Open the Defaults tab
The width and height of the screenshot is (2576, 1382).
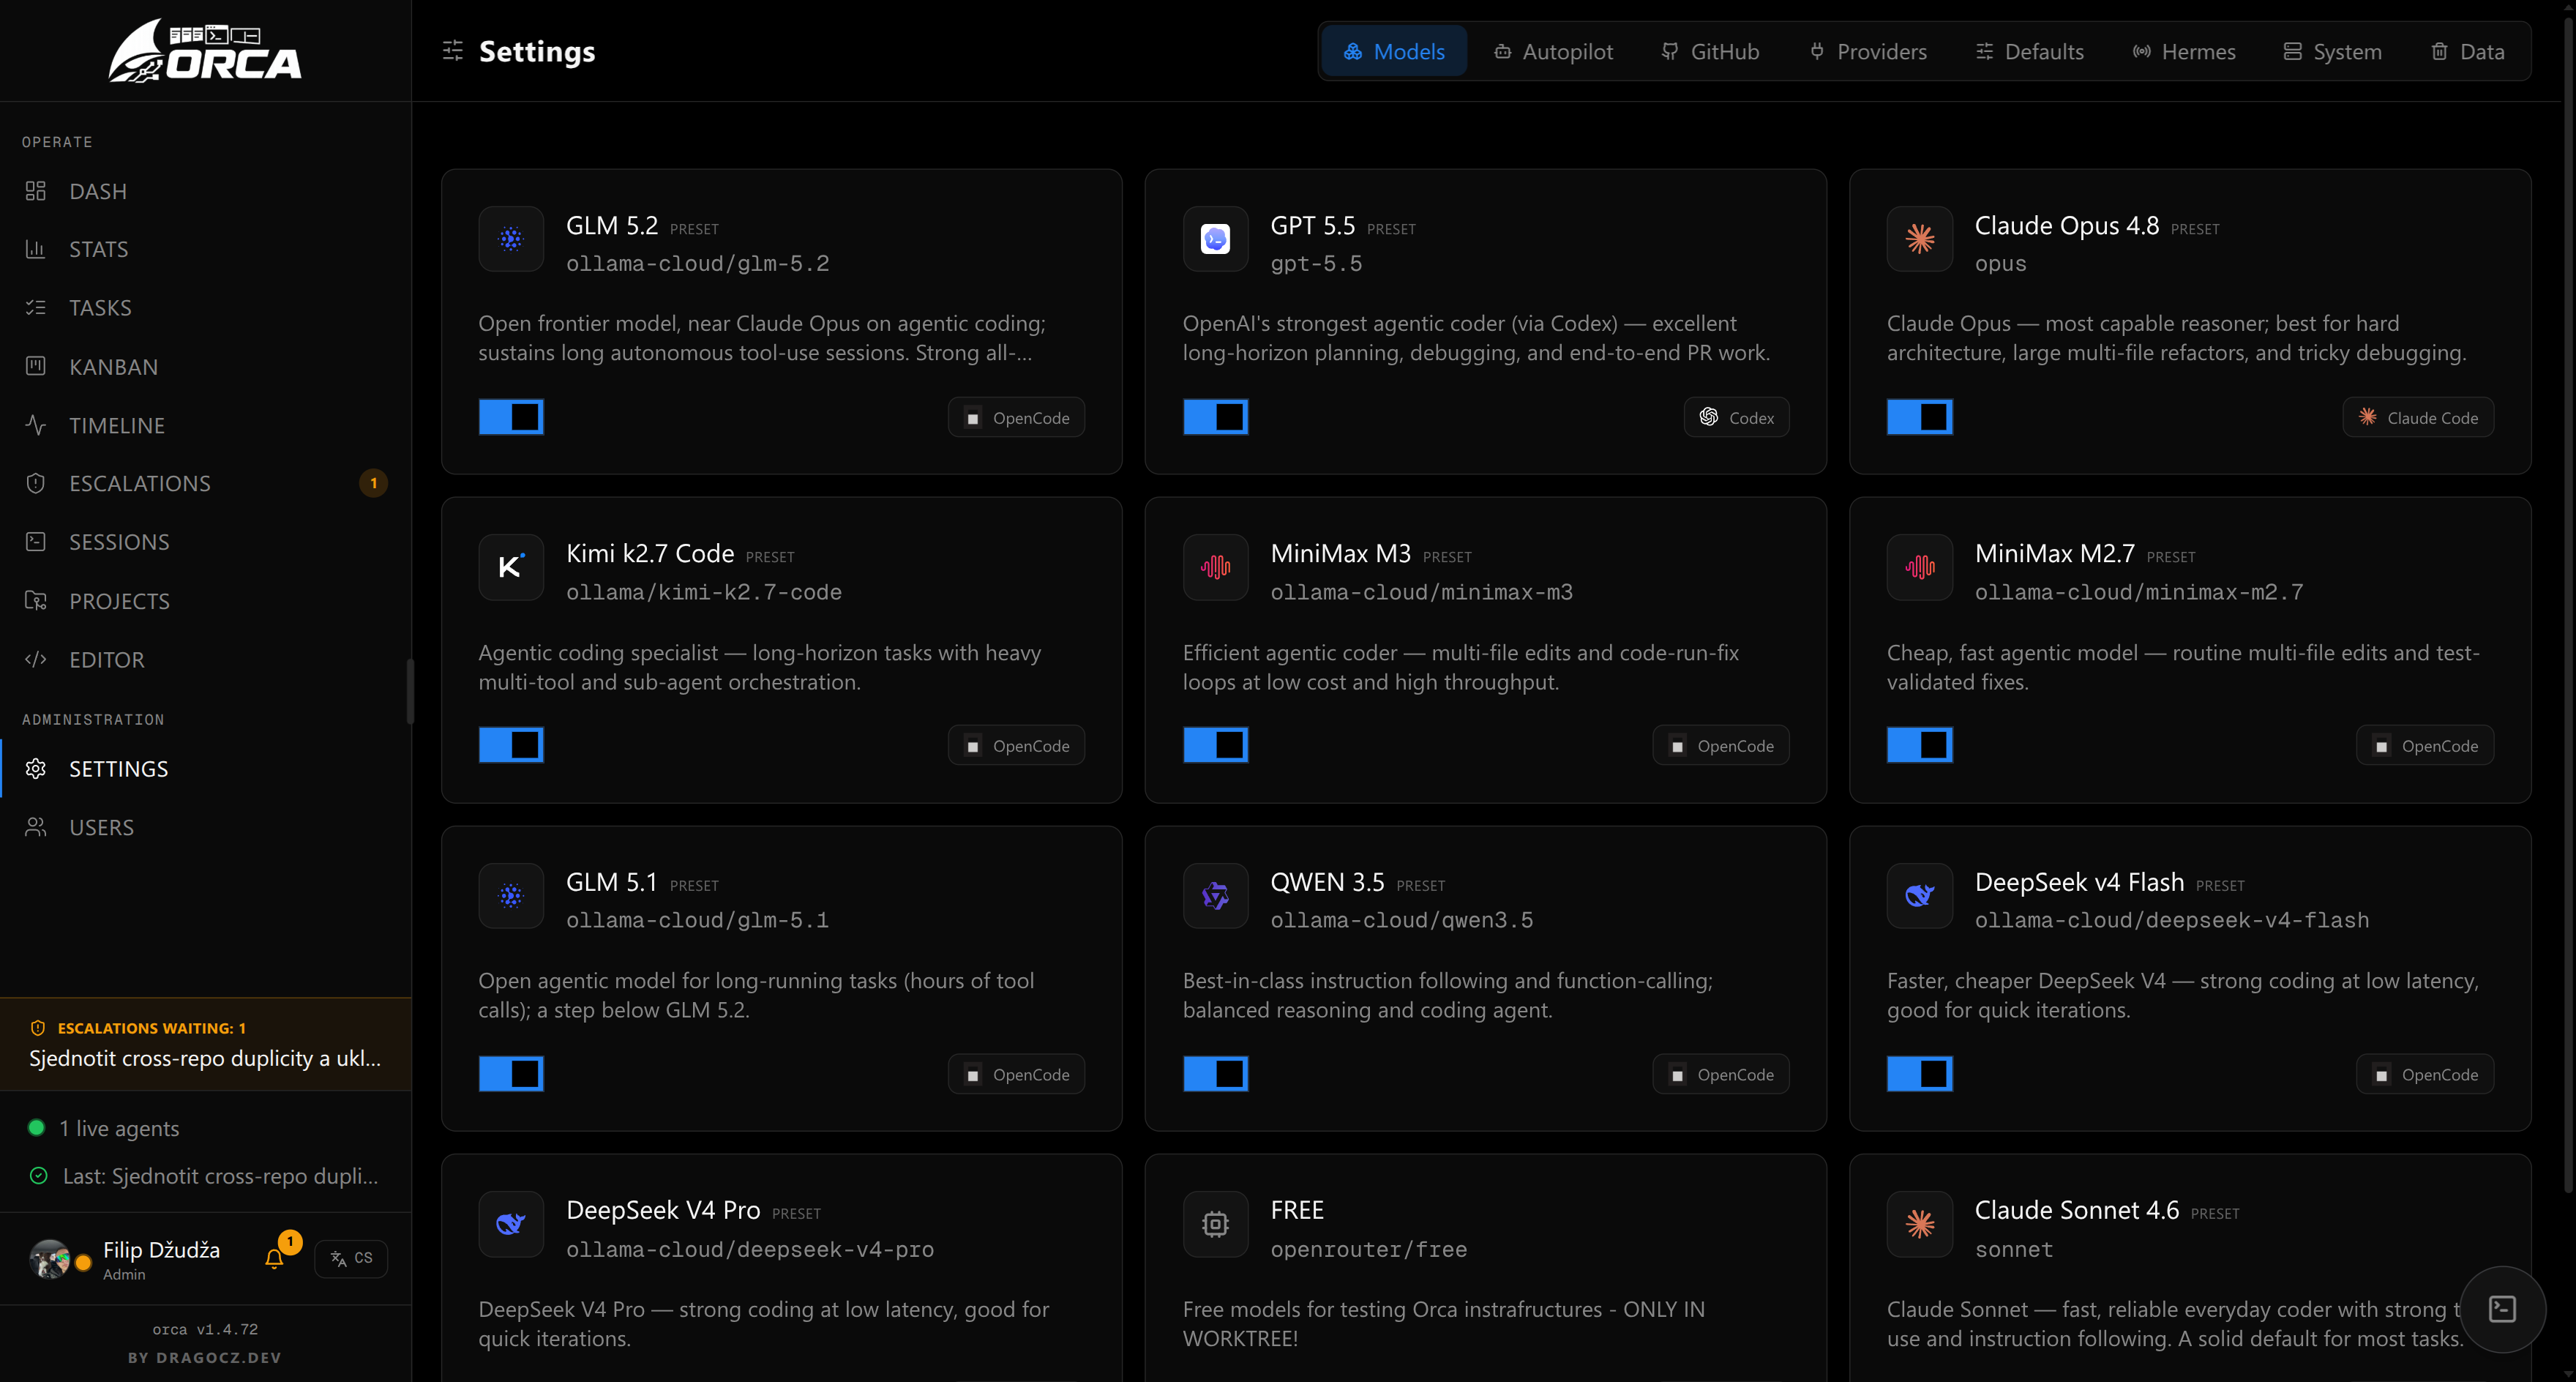tap(2030, 51)
